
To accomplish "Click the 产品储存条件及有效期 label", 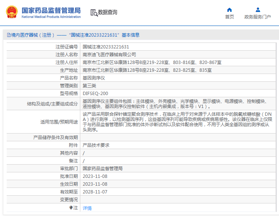I will [56, 137].
